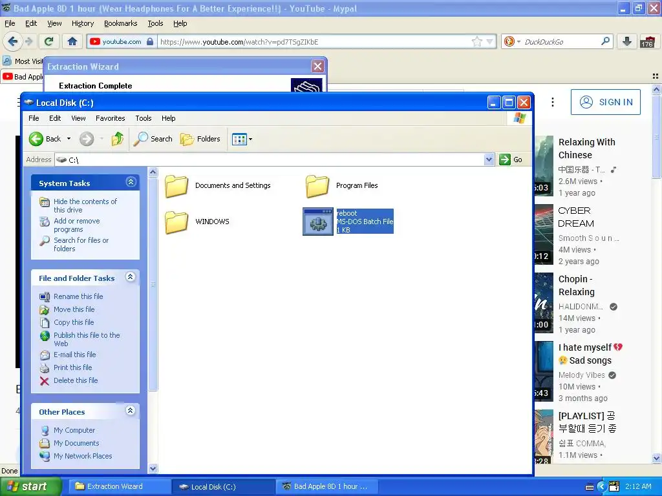Click Publish this file to the Web

pyautogui.click(x=87, y=339)
